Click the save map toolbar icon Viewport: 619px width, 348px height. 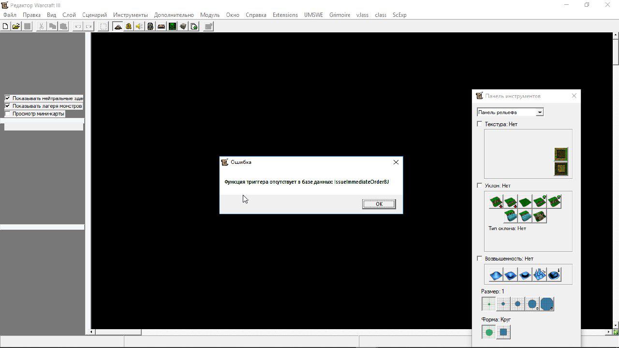pos(28,27)
